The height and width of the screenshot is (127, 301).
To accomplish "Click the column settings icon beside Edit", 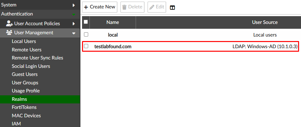I will tap(172, 7).
